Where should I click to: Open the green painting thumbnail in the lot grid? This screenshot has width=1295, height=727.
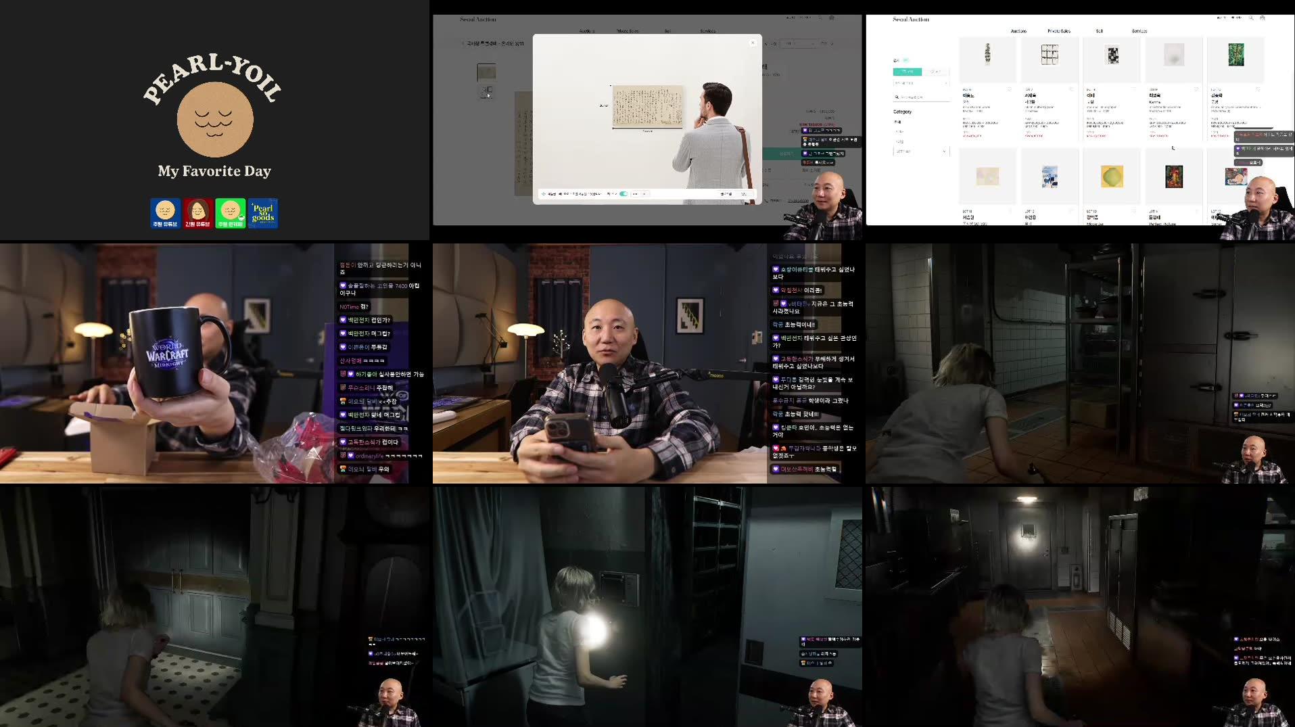click(x=1237, y=60)
